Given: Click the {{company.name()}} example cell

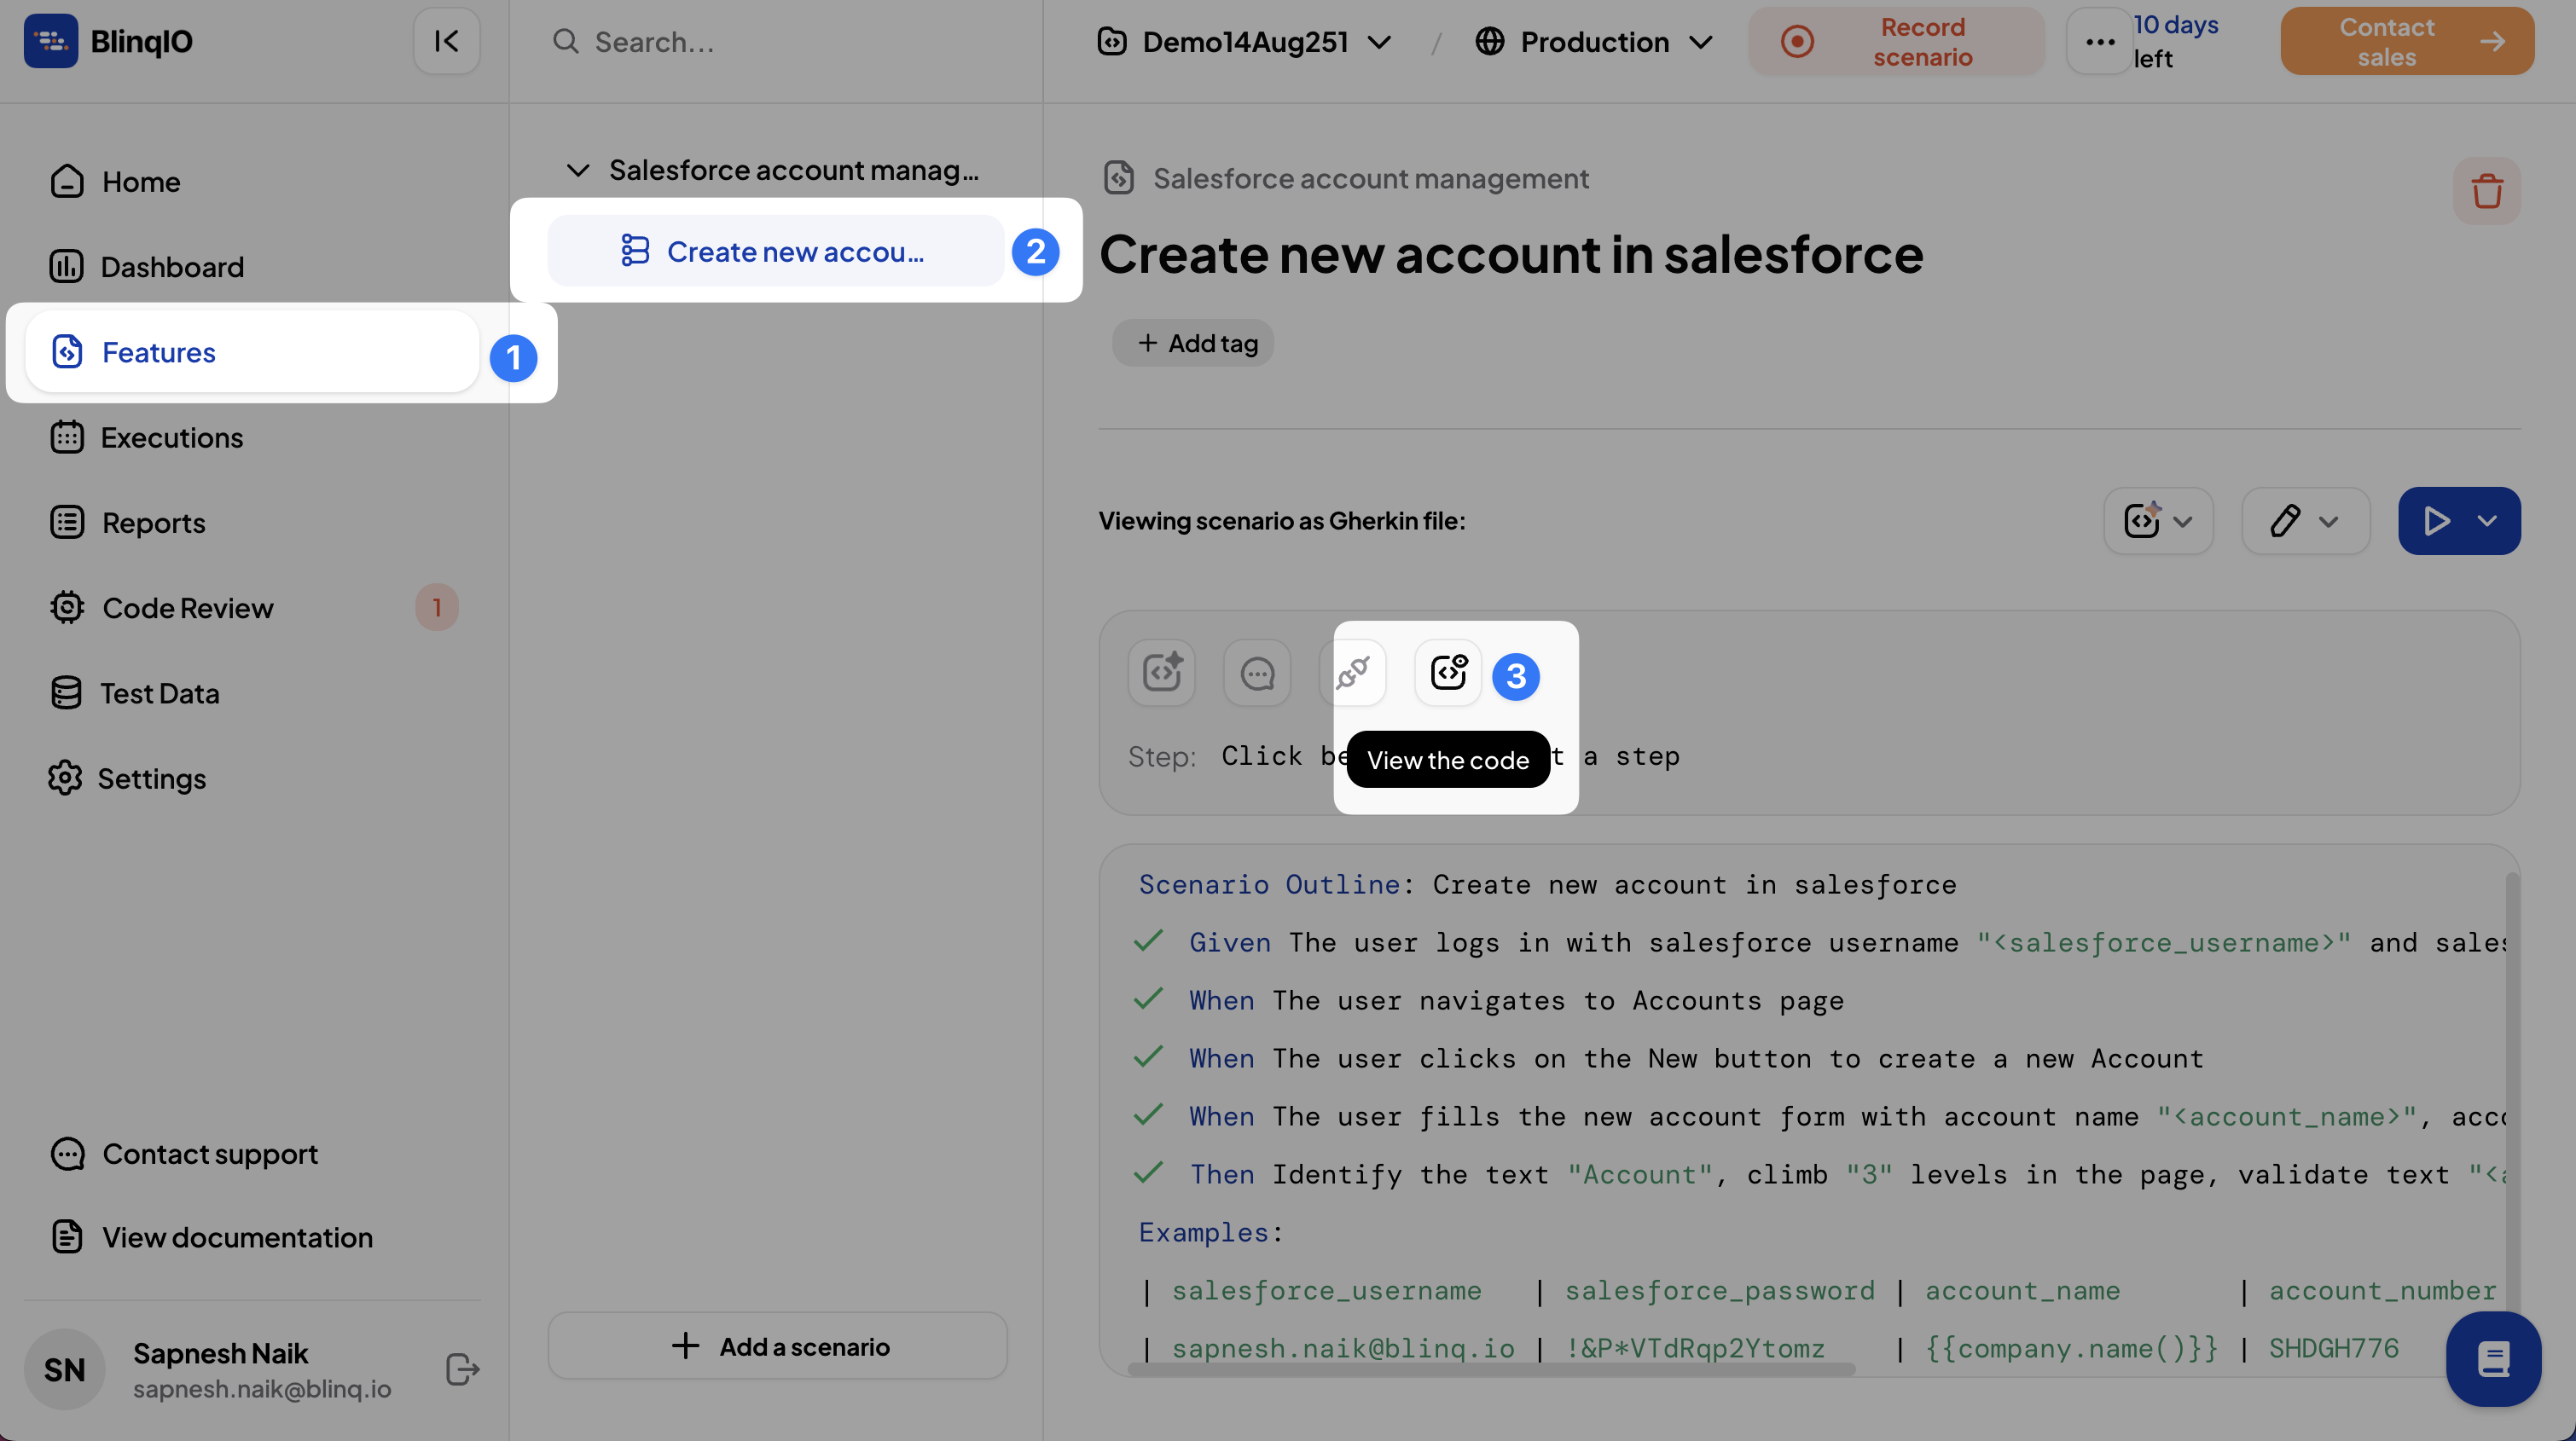Looking at the screenshot, I should [x=2071, y=1348].
